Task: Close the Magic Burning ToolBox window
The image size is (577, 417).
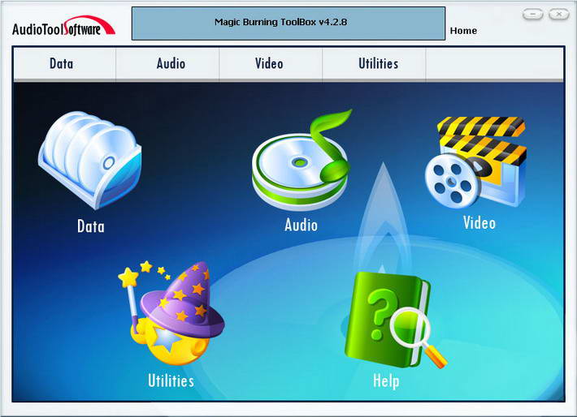Action: [x=558, y=15]
